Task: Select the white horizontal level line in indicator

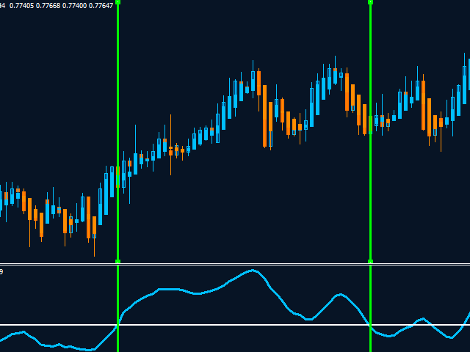Action: [x=220, y=325]
